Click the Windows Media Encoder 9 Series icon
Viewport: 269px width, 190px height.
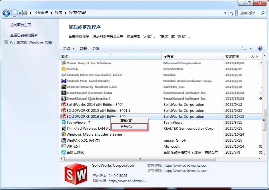(64, 134)
